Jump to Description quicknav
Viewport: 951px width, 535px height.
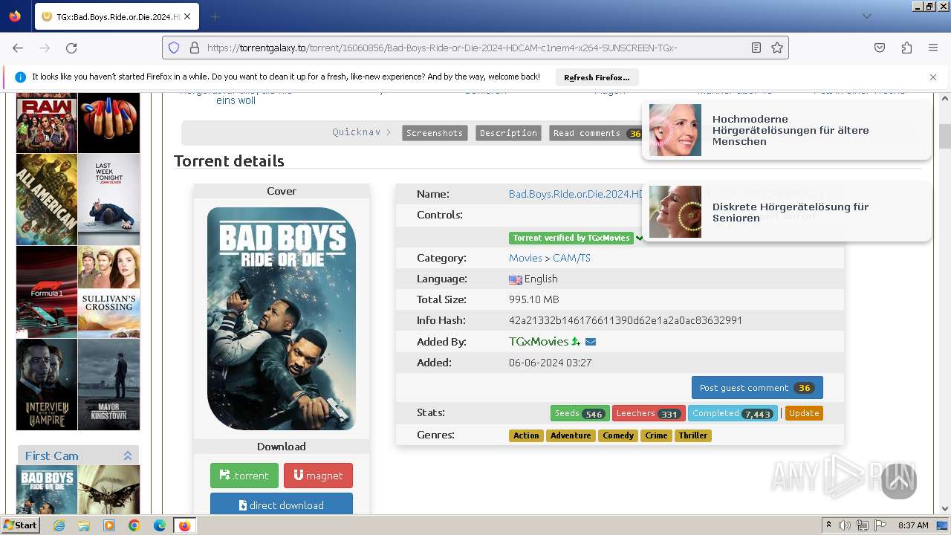508,133
